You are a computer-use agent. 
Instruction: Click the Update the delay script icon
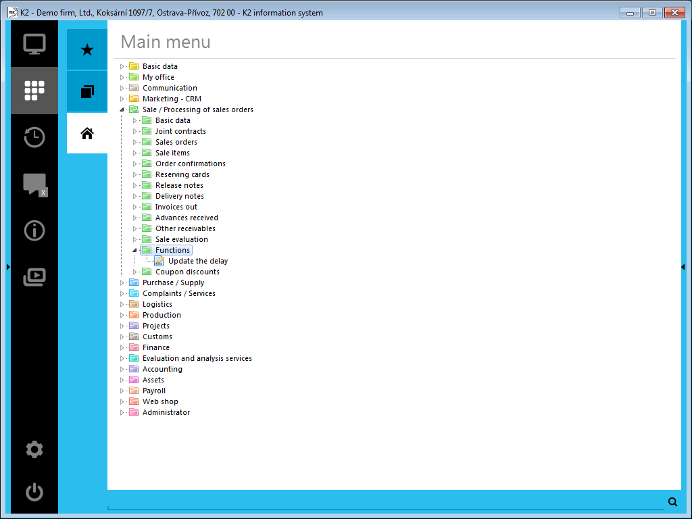coord(159,262)
